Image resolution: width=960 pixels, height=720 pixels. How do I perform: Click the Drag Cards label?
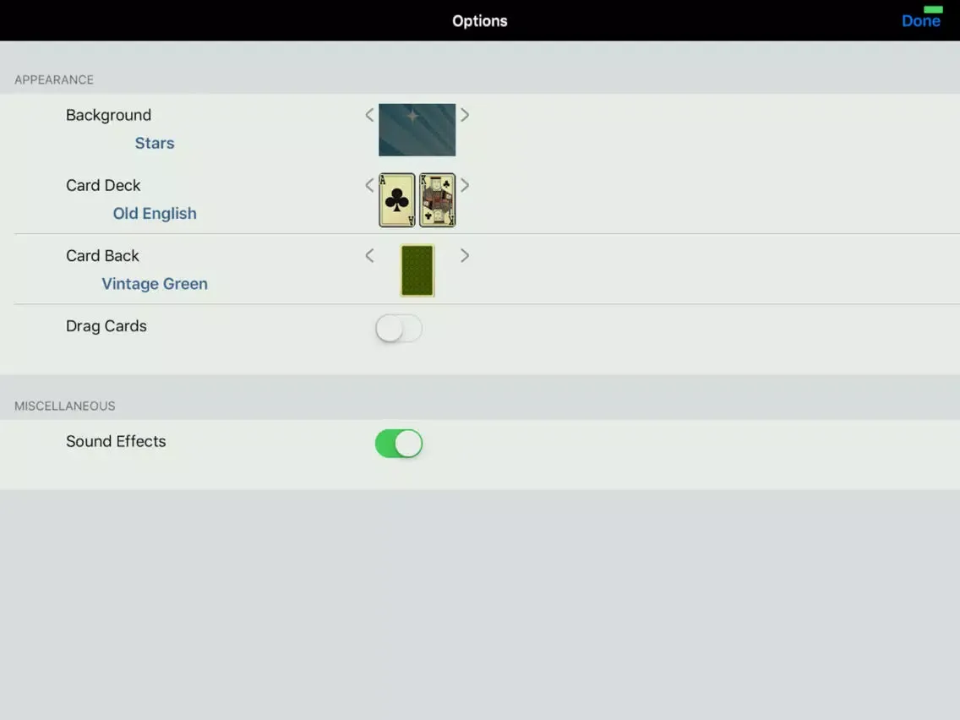click(106, 326)
